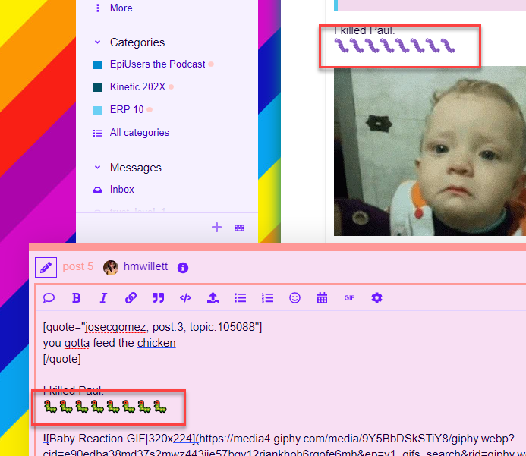Open Kinetic 202X category
The width and height of the screenshot is (526, 456).
[x=137, y=86]
